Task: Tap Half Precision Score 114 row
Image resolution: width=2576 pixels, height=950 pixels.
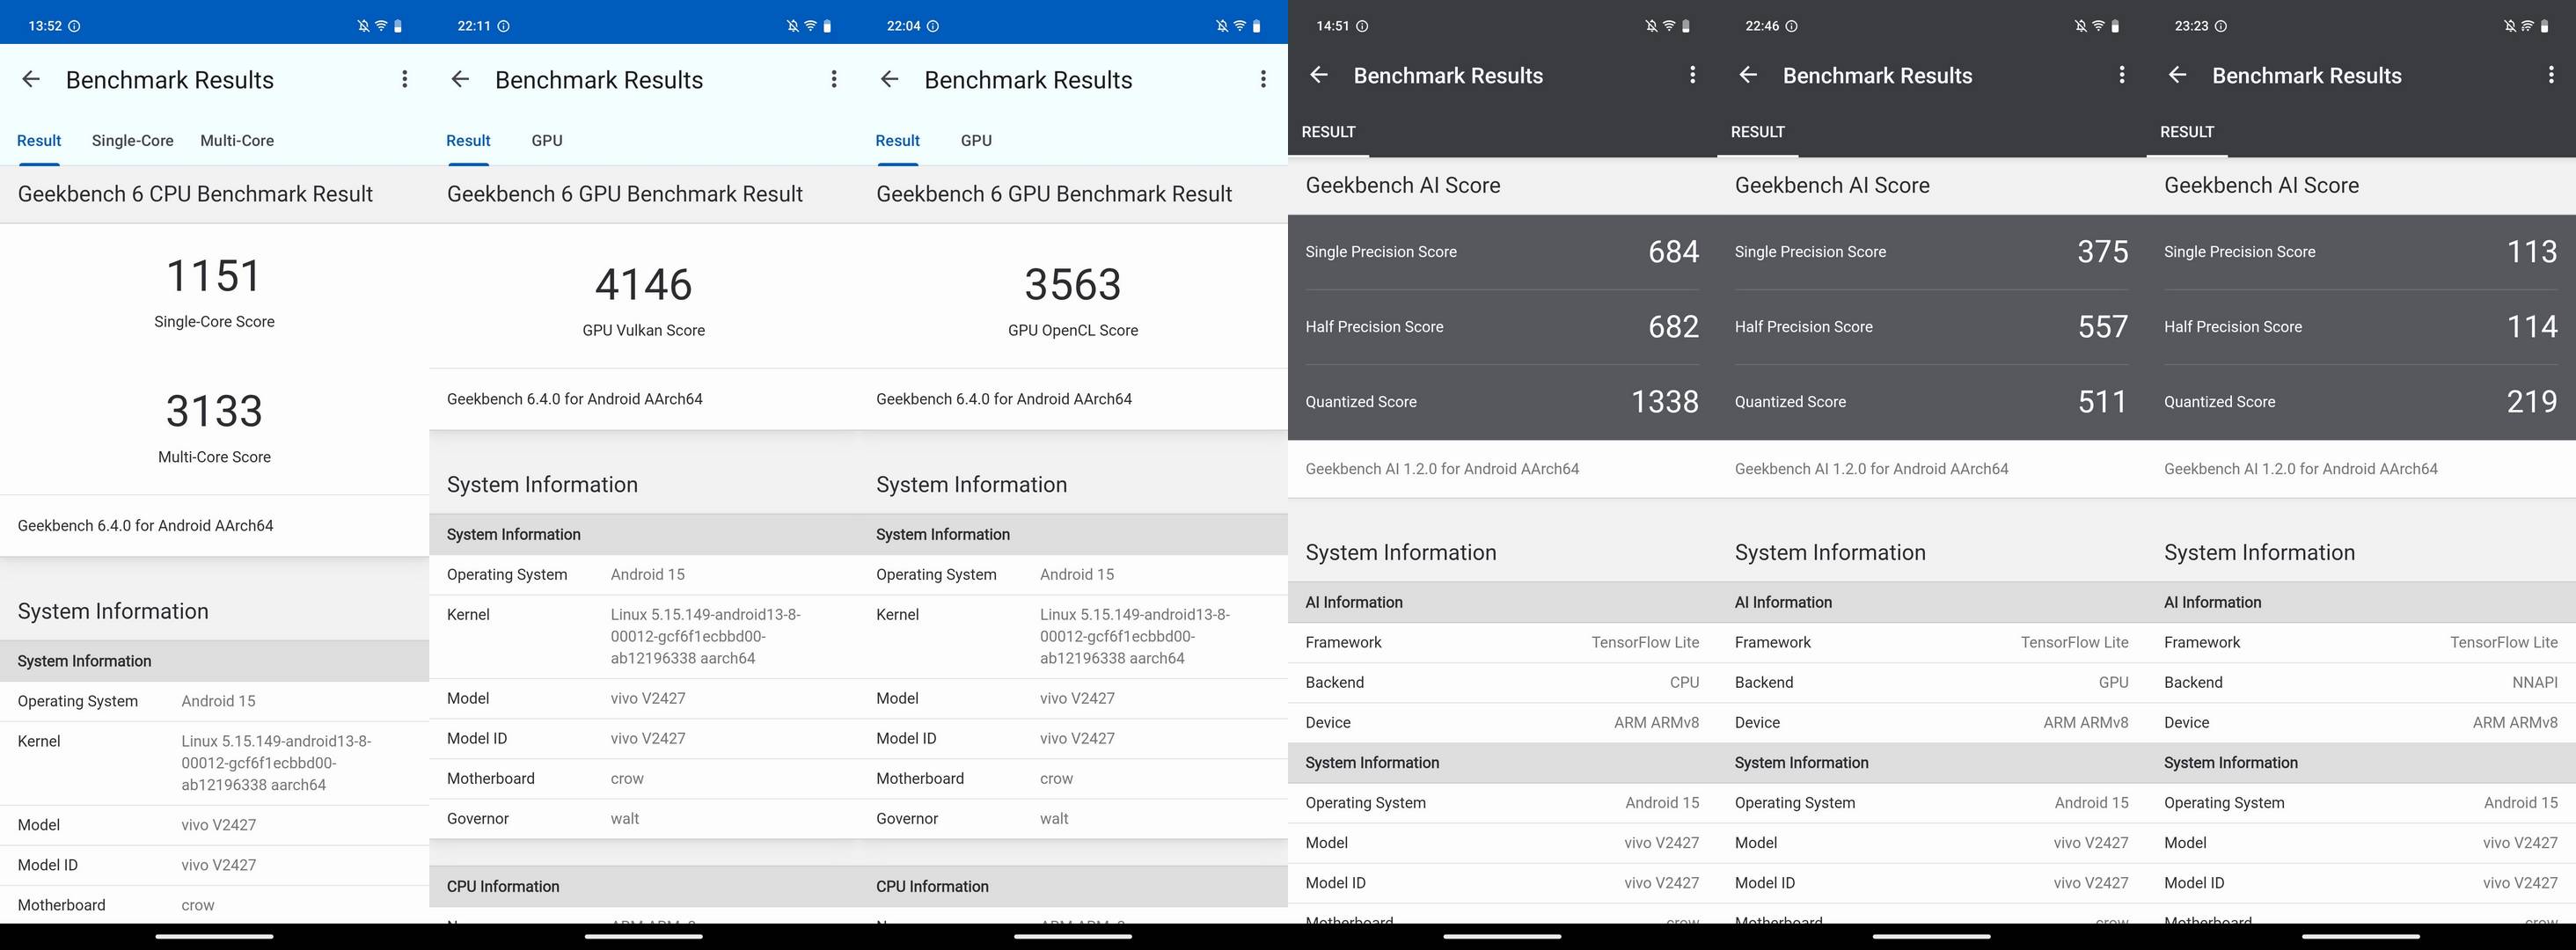Action: coord(2361,327)
